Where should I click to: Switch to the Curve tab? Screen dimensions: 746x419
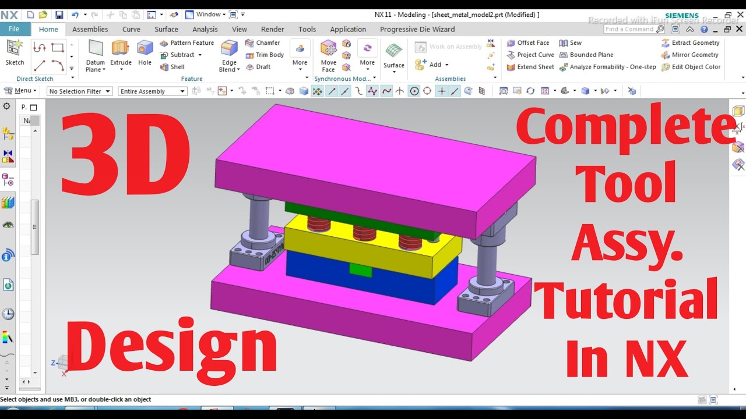[131, 29]
